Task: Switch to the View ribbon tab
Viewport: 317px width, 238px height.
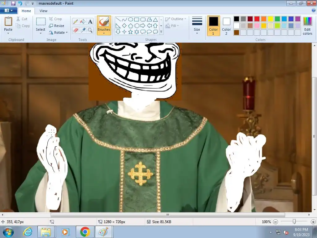Action: point(43,11)
